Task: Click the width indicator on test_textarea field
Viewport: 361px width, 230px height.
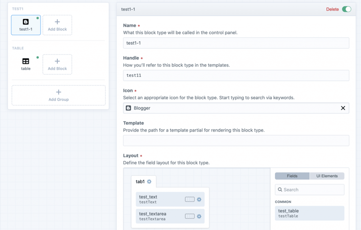Action: (190, 216)
